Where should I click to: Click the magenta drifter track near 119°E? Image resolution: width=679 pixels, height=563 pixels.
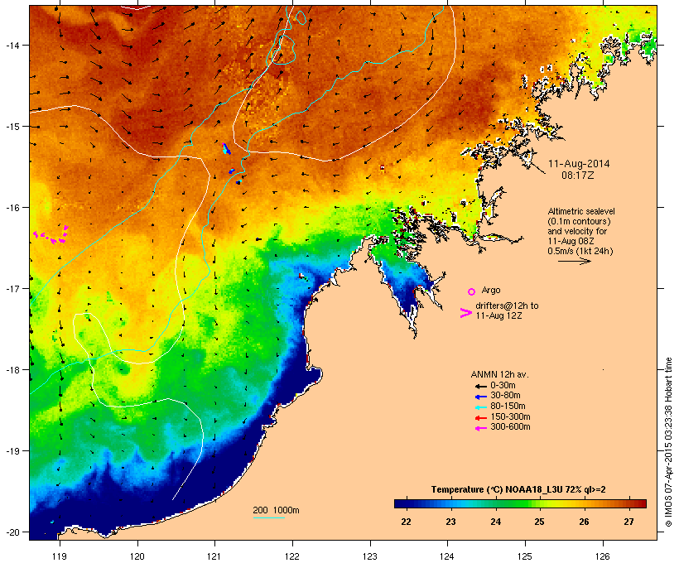[51, 235]
